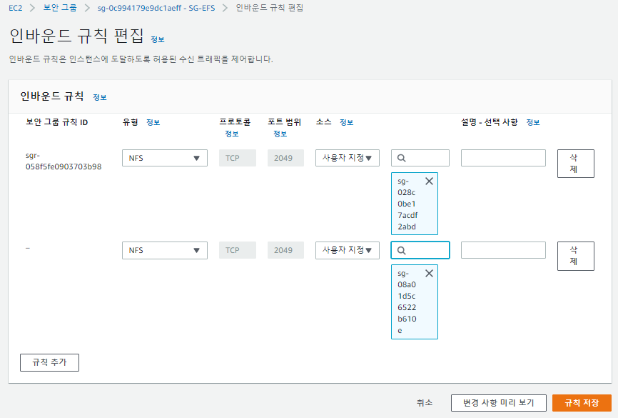Open the source type dropdown of first rule

(348, 158)
